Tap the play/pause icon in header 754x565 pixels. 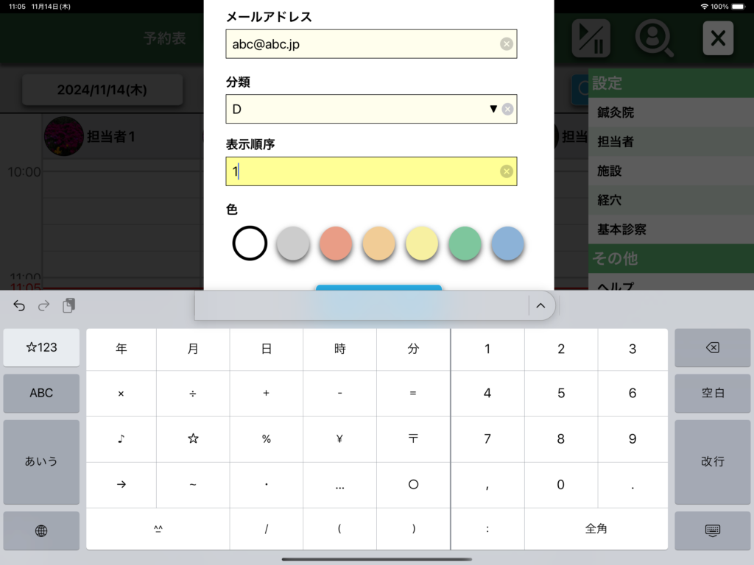(591, 38)
